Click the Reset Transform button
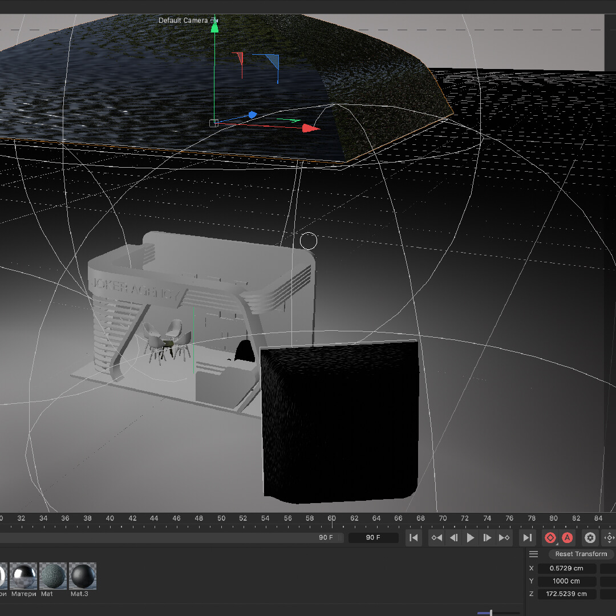This screenshot has height=616, width=616. (x=581, y=554)
